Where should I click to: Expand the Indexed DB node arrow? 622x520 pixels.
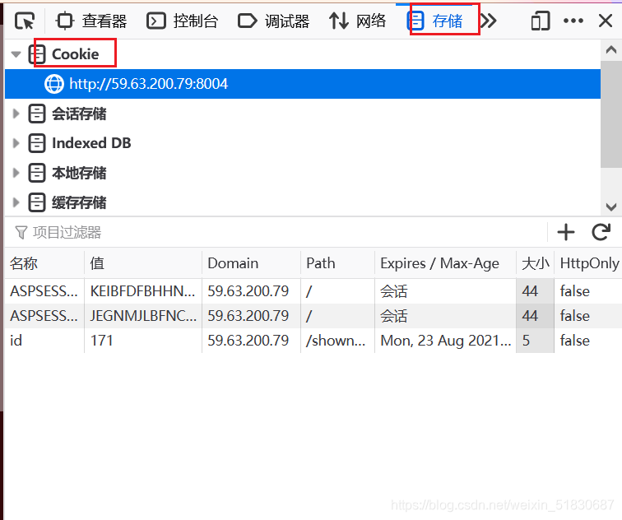(16, 143)
